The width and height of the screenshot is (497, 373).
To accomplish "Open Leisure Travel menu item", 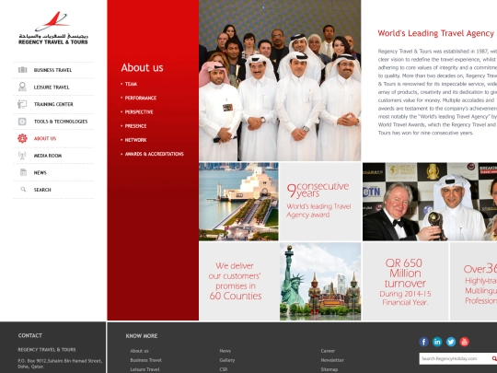I will (52, 87).
